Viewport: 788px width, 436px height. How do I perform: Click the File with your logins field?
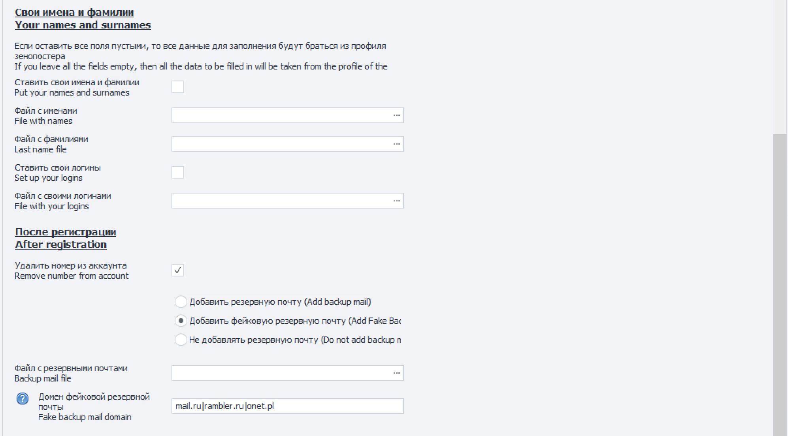[x=281, y=201]
